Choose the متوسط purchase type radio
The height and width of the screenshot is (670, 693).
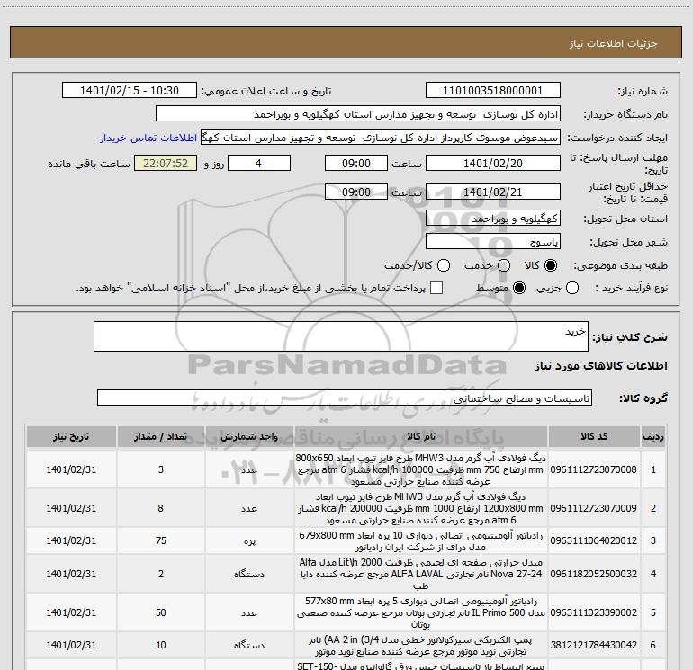click(519, 288)
